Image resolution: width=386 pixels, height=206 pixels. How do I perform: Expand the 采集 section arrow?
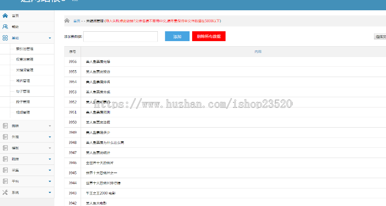pyautogui.click(x=50, y=170)
